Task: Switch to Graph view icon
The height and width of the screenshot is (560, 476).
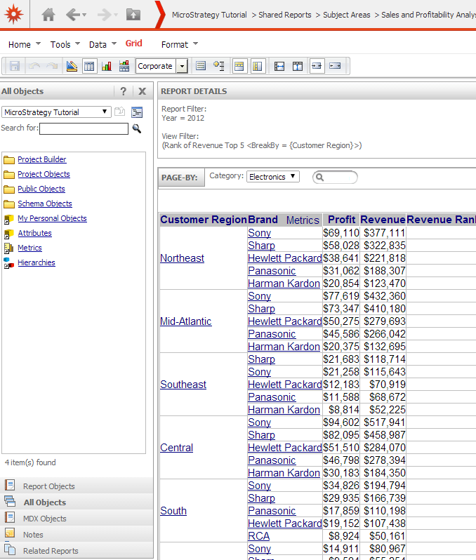Action: [x=107, y=66]
